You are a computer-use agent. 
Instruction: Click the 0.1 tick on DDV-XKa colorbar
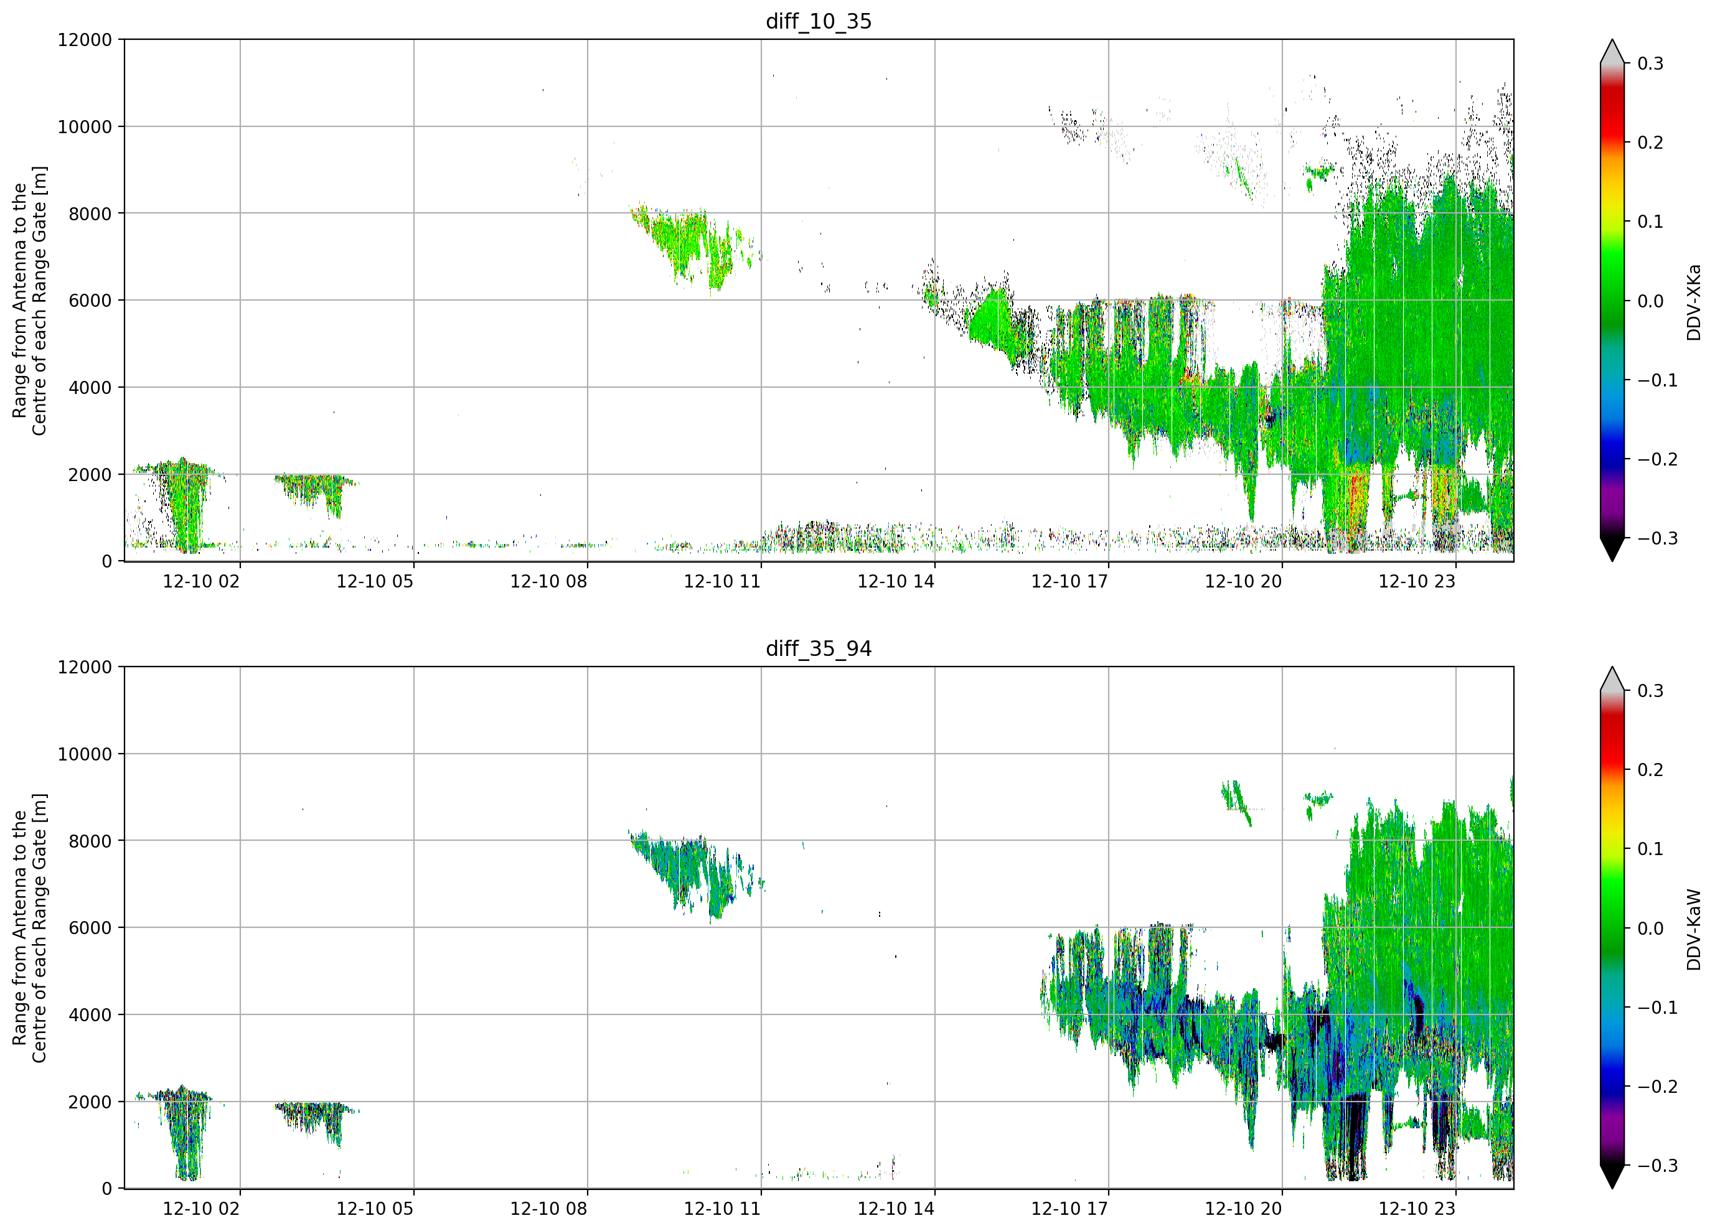[1651, 222]
